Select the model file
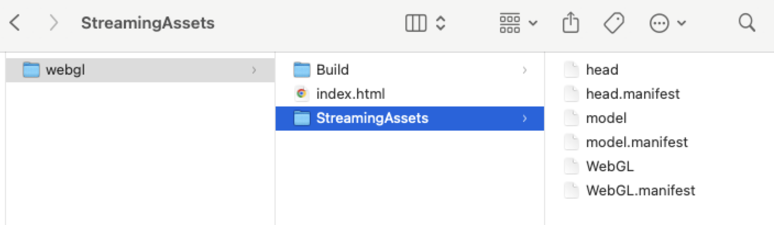 point(606,118)
